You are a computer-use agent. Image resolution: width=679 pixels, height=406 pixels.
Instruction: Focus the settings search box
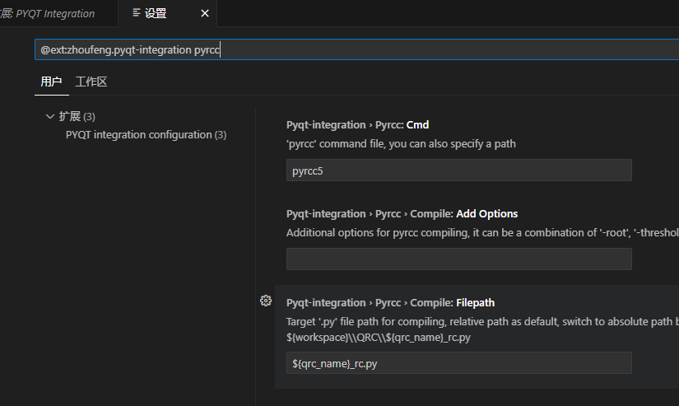[354, 49]
